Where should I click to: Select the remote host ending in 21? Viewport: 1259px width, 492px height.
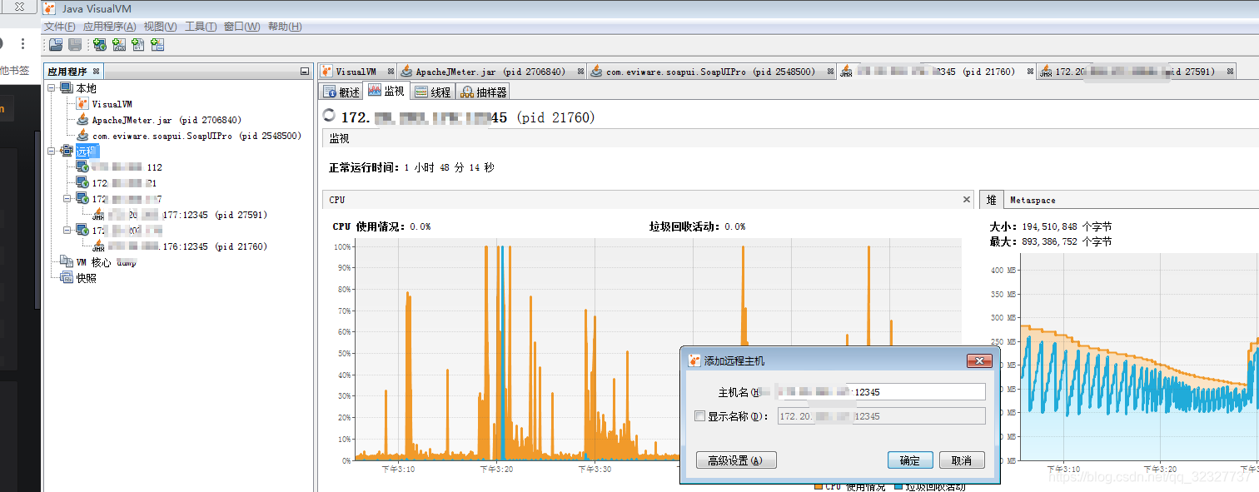click(x=124, y=183)
